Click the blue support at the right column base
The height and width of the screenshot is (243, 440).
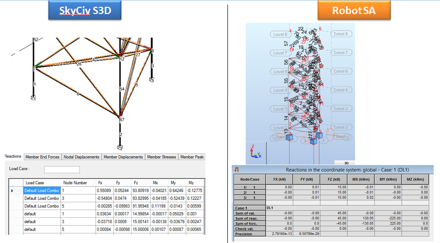coord(319,136)
